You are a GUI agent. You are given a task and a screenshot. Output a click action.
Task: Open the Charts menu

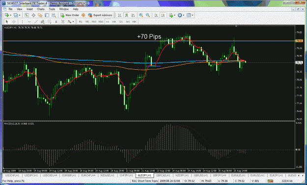coord(41,9)
